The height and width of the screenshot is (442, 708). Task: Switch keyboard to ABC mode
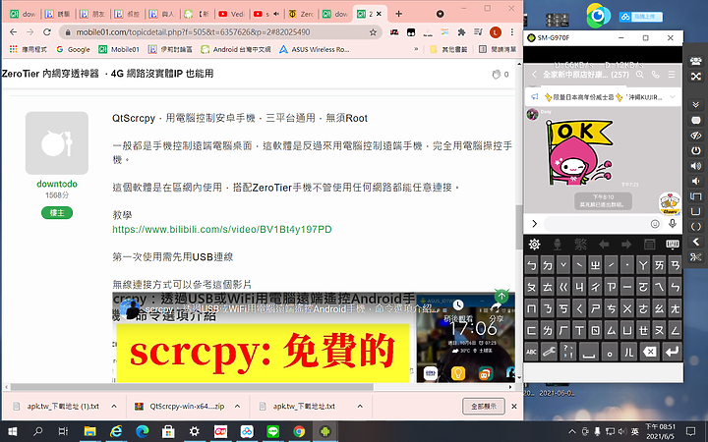[x=531, y=352]
